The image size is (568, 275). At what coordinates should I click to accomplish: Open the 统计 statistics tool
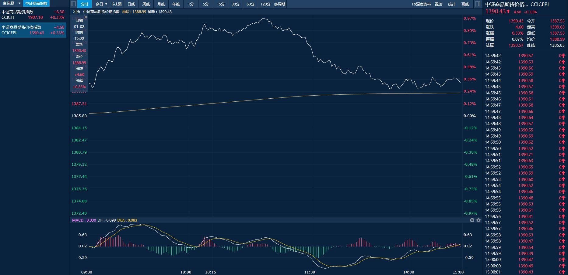[x=452, y=4]
